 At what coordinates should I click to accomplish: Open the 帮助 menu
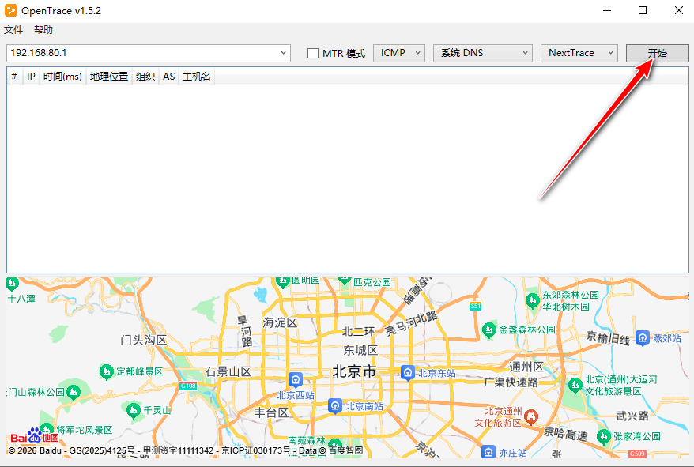[x=43, y=30]
